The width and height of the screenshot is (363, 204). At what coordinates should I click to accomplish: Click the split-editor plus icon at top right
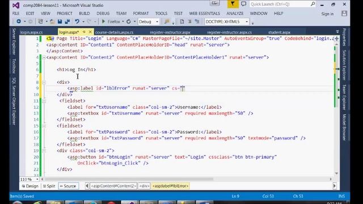[336, 39]
